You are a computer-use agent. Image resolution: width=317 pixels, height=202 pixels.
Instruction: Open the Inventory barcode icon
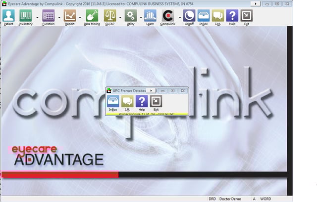click(25, 16)
